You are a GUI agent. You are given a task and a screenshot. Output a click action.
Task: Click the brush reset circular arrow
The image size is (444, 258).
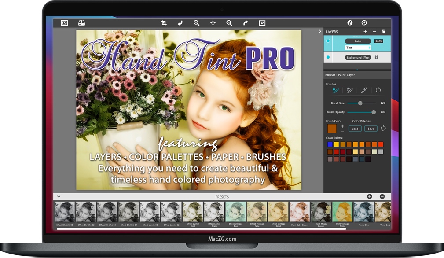(378, 90)
